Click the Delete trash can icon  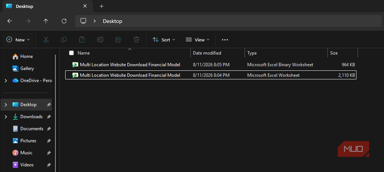[136, 40]
